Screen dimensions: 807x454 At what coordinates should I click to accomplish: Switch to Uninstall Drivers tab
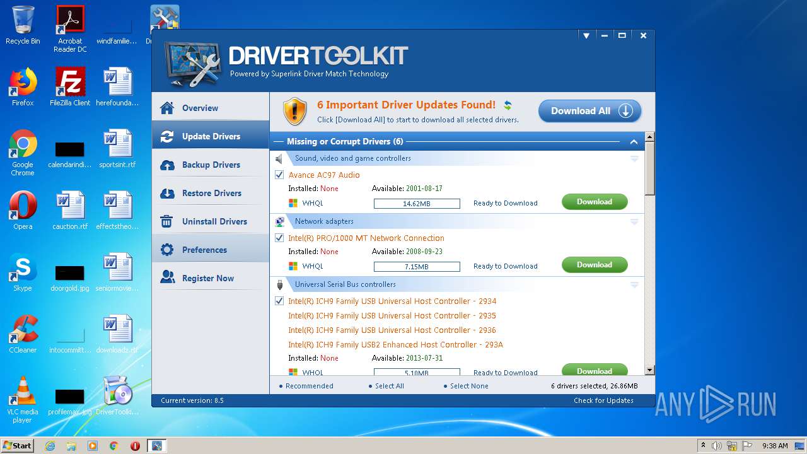click(x=211, y=221)
